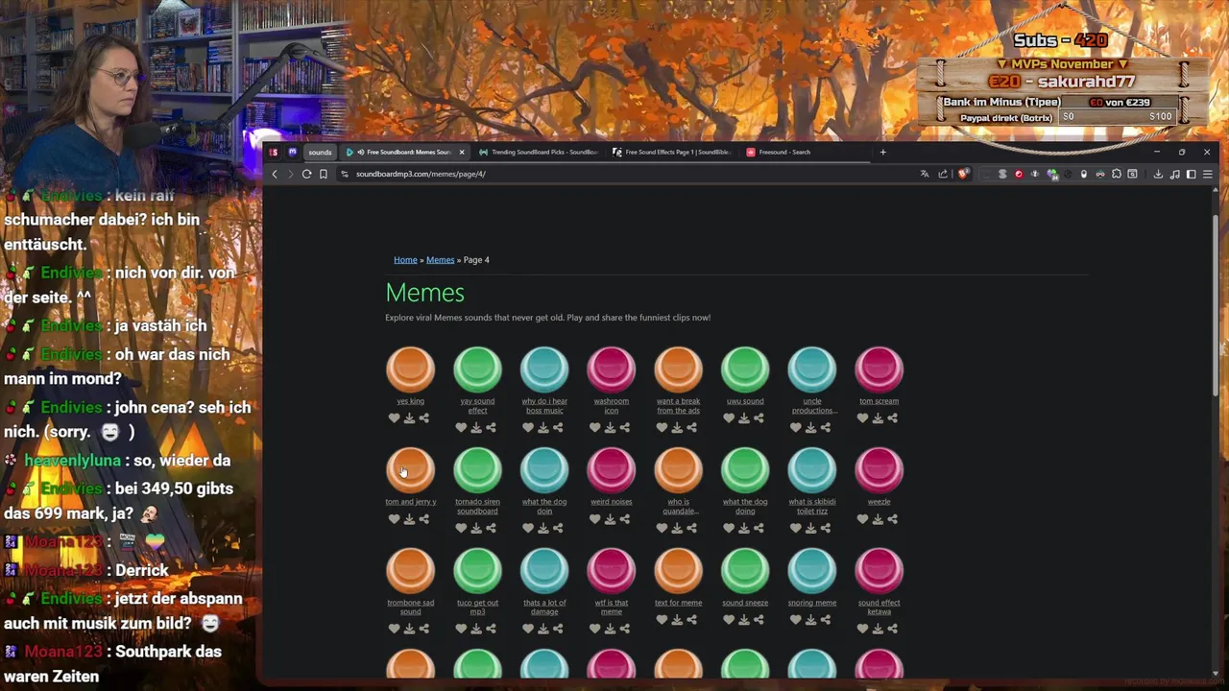Open 'thats a lot of damage' link
This screenshot has height=691, width=1229.
[544, 608]
